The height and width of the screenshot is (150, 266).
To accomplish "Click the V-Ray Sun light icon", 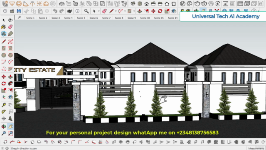I will click(39, 4).
